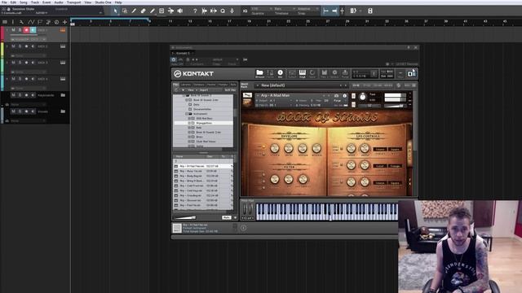Open the Kontakt Browse folder icon

[x=259, y=73]
